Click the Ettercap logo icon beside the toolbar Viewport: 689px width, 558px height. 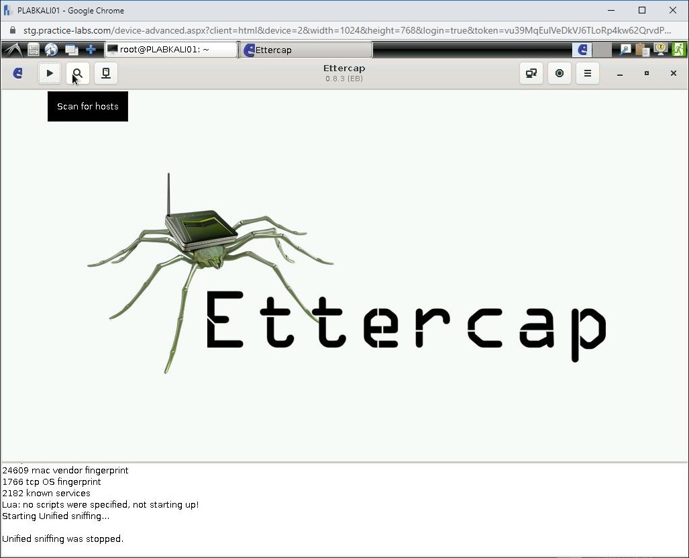[x=17, y=73]
